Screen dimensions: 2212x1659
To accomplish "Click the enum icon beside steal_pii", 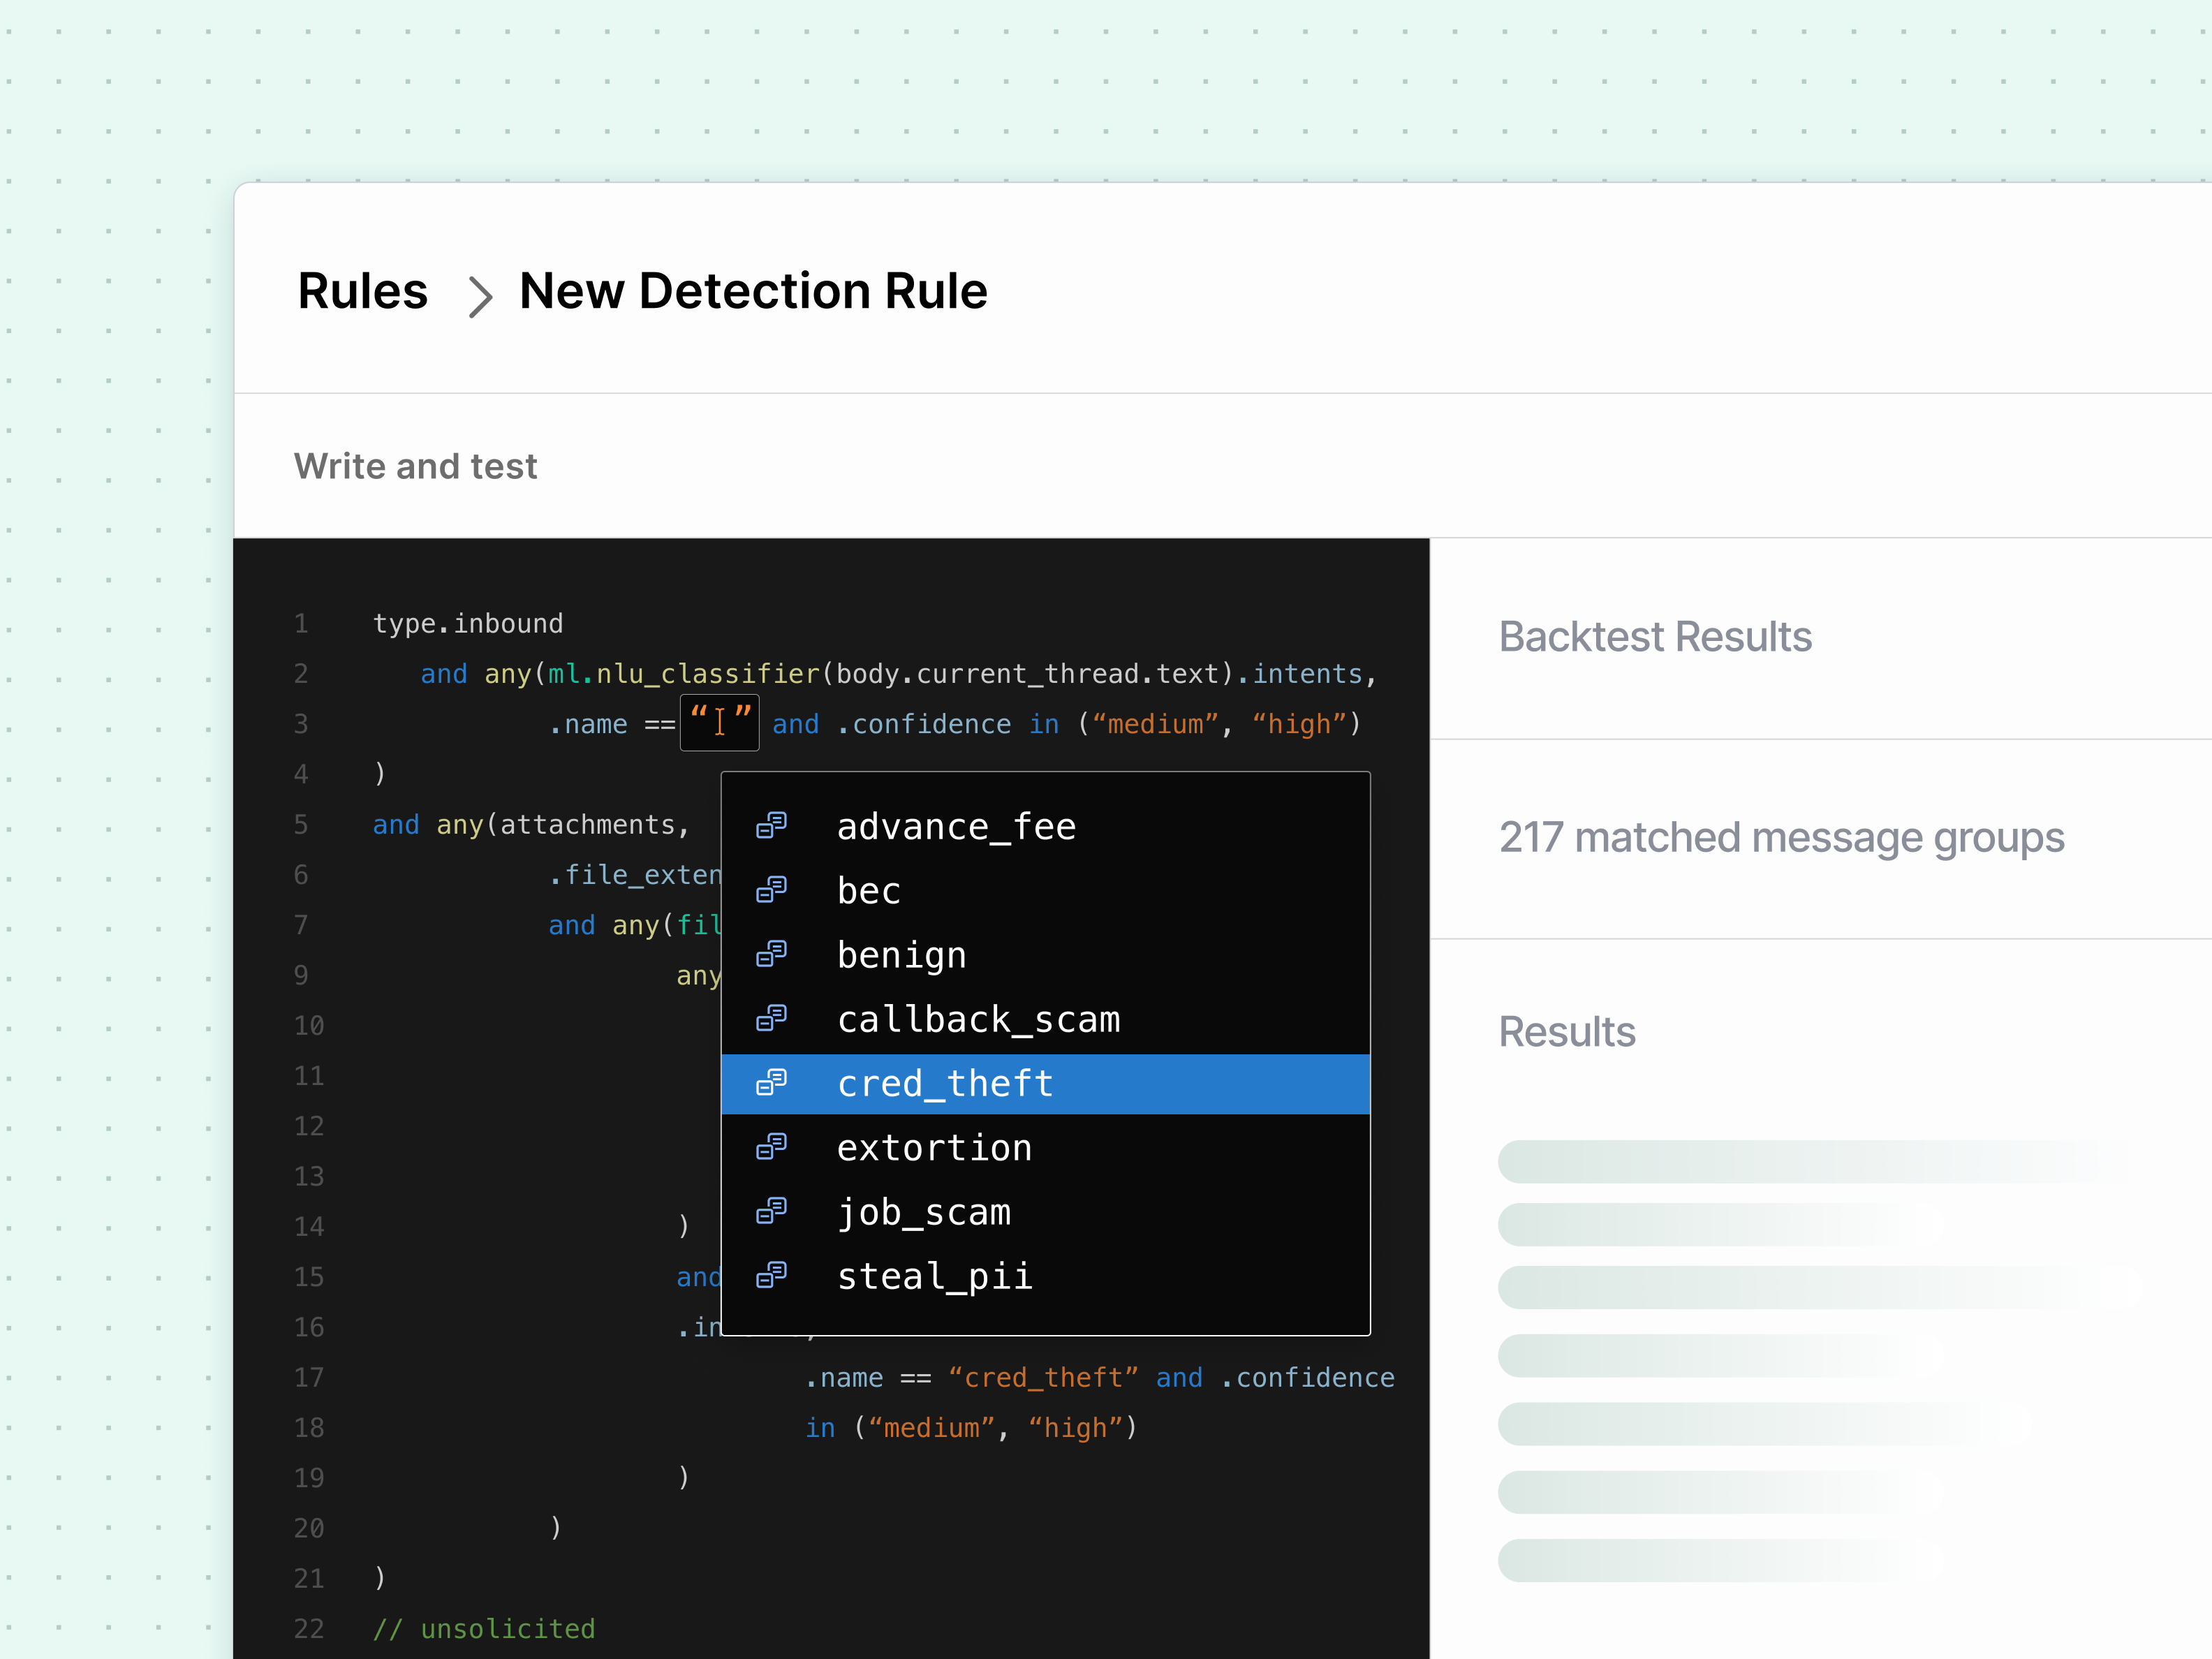I will pos(771,1276).
